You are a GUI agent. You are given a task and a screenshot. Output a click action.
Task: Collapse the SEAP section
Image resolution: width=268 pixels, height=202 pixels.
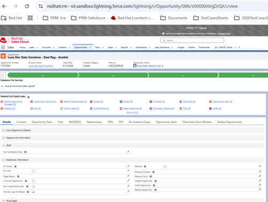coord(132,145)
